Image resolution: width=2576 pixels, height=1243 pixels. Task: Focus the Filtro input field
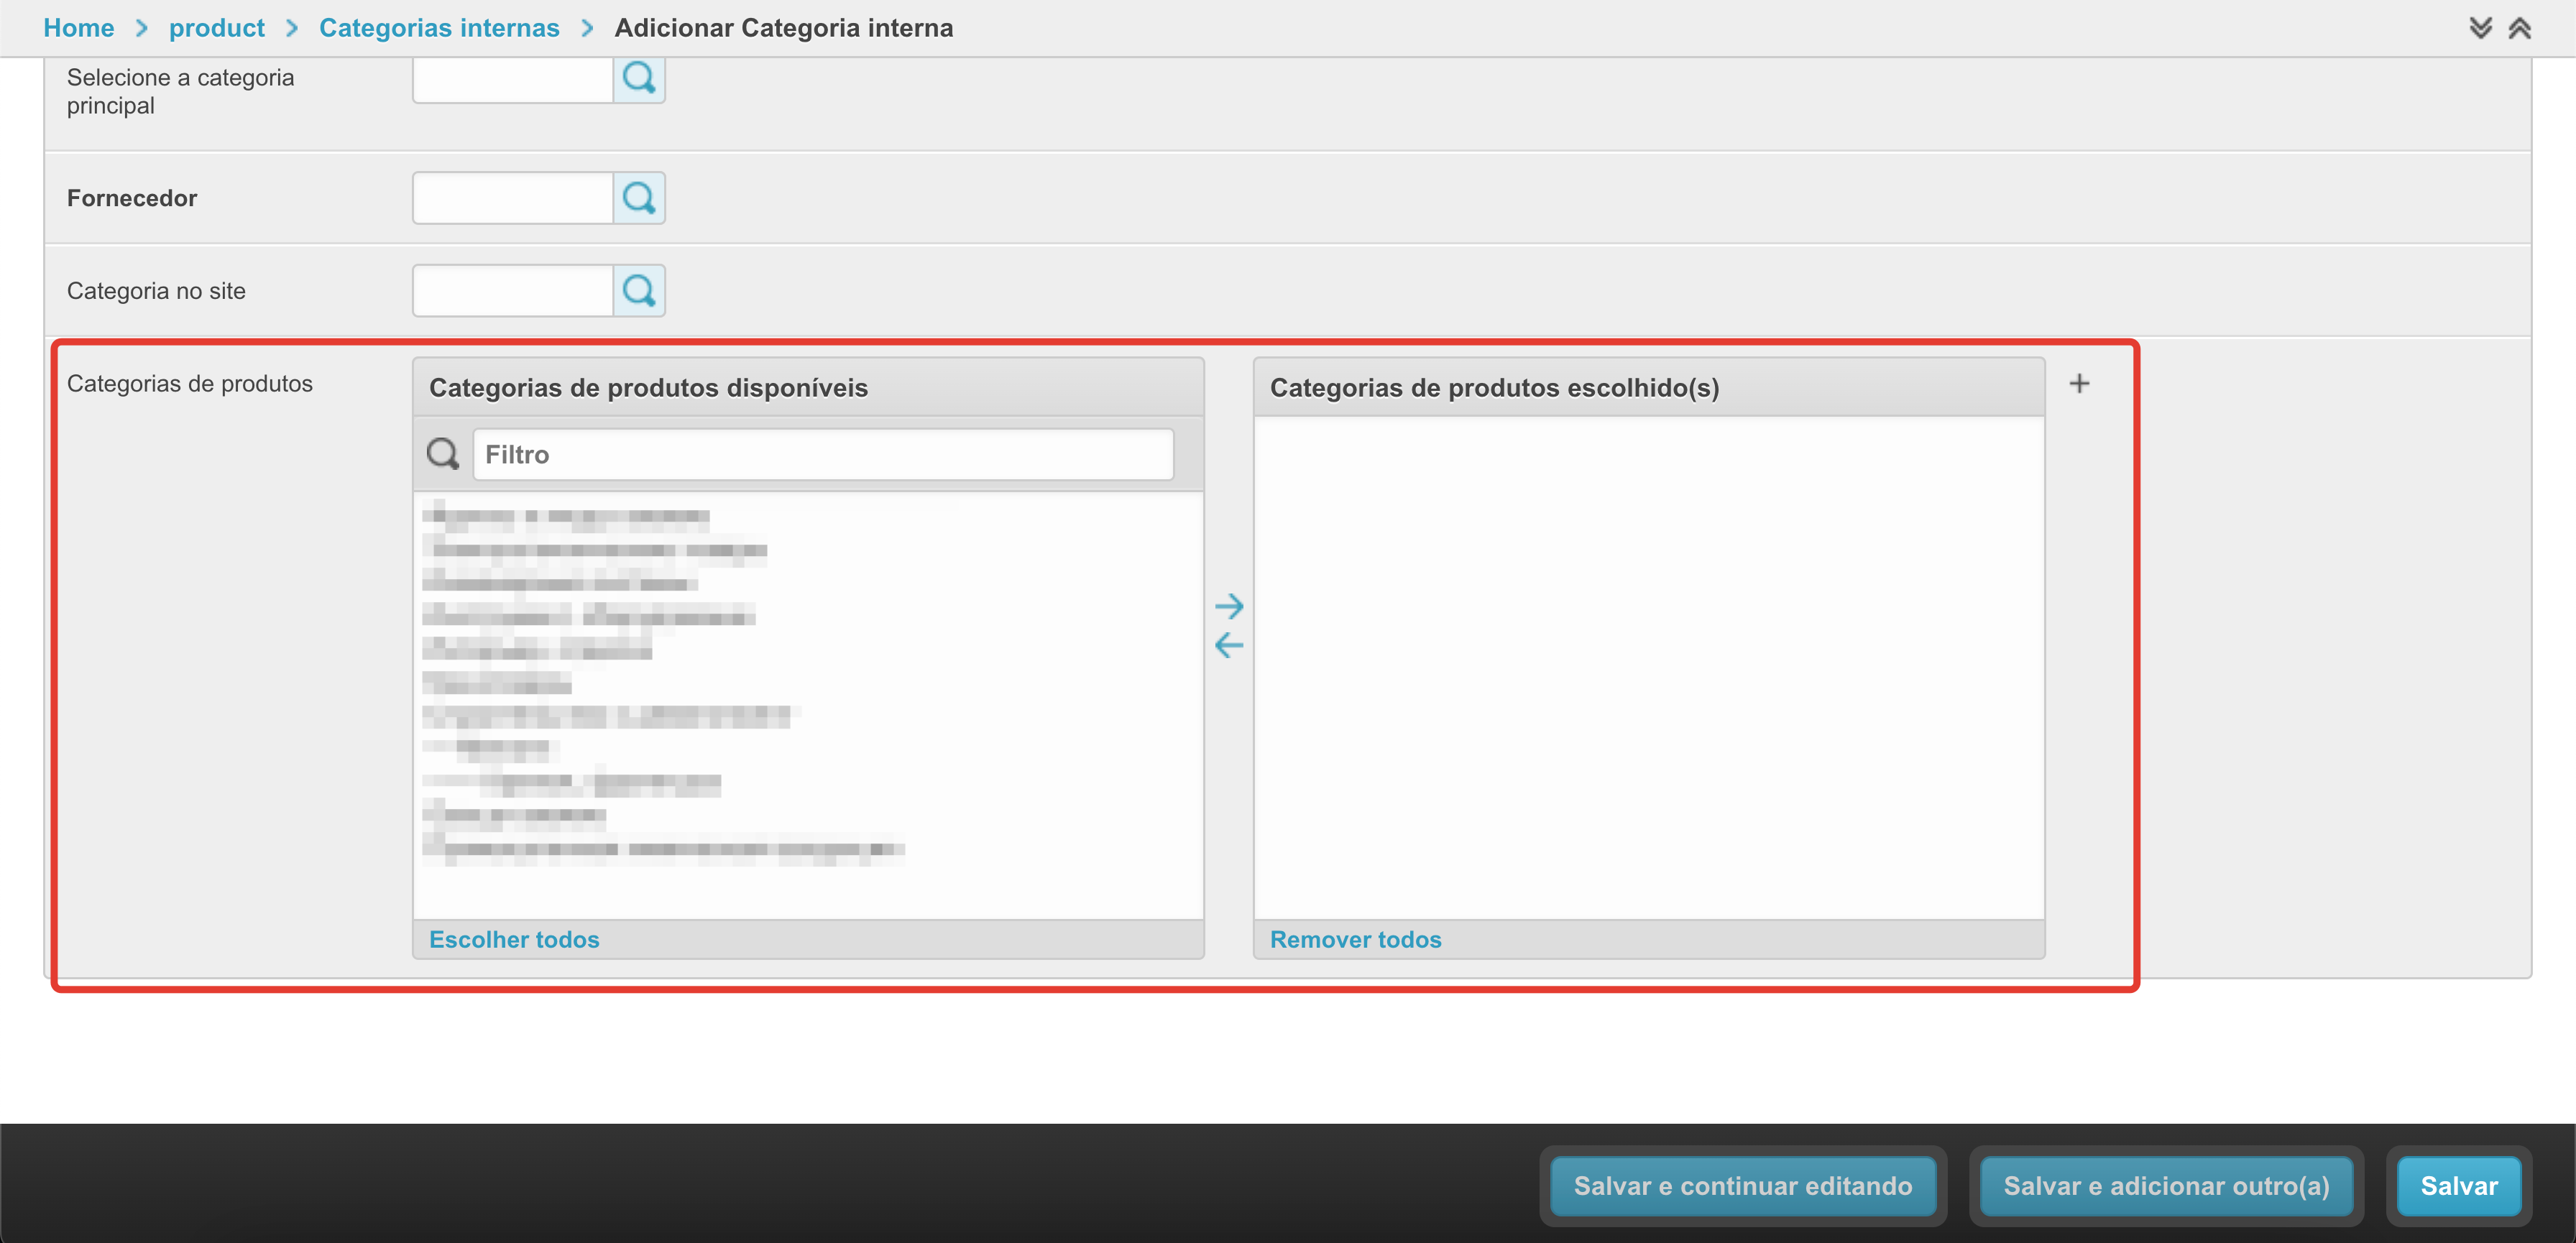(822, 455)
